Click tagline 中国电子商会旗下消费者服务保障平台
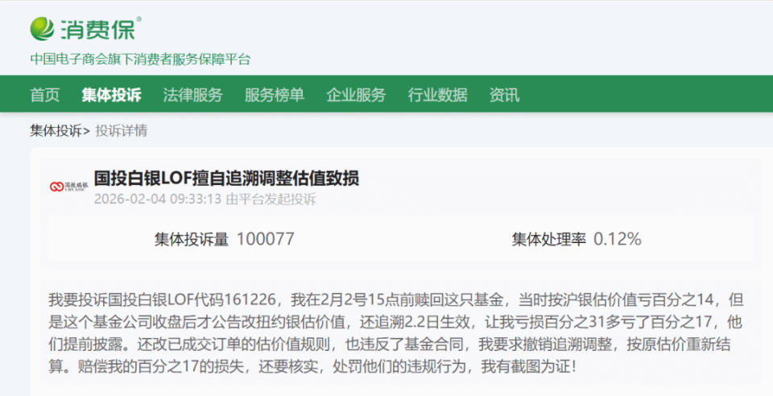Image resolution: width=773 pixels, height=396 pixels. [140, 59]
